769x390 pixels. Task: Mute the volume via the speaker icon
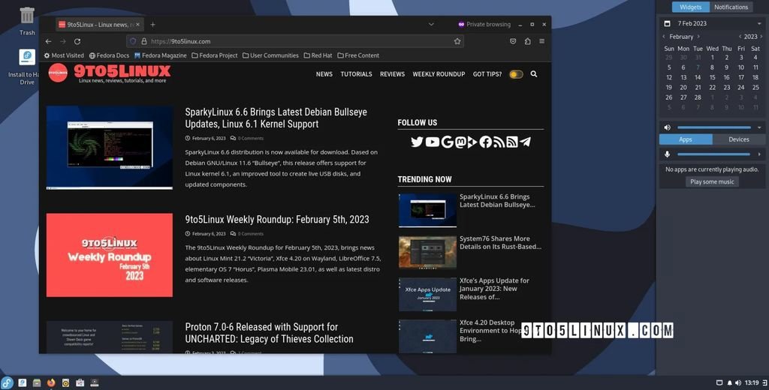(667, 127)
